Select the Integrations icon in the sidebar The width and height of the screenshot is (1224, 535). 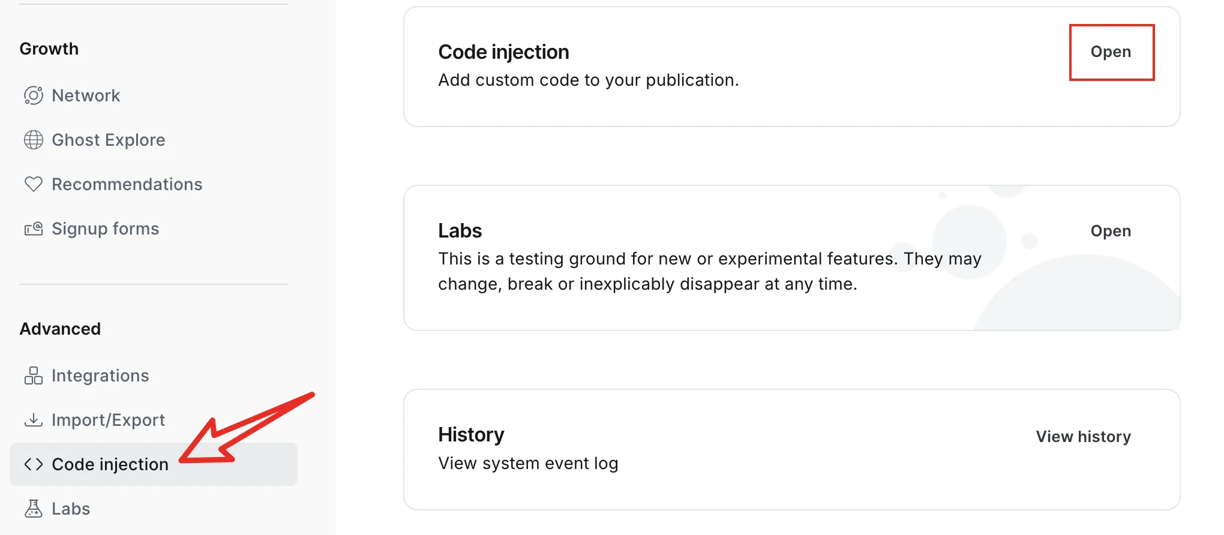point(35,375)
